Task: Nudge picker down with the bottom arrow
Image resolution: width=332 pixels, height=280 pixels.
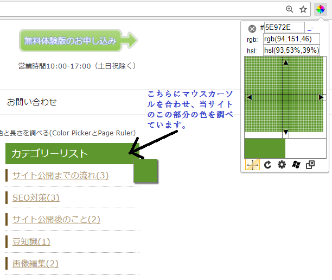Action: 286,132
